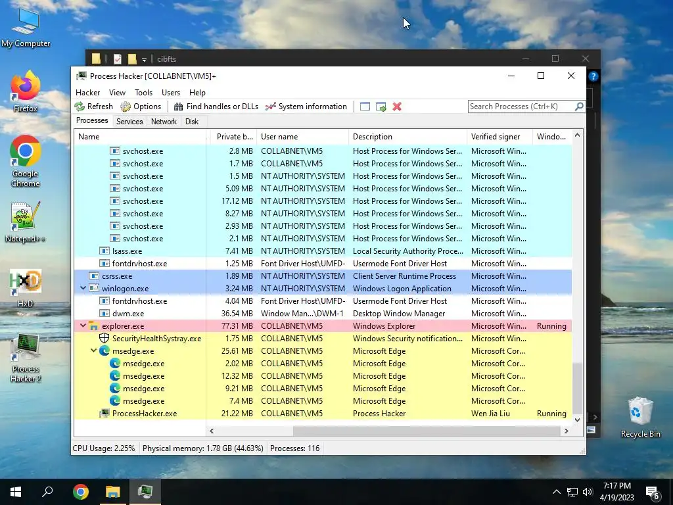Click the Windows Start button
This screenshot has width=673, height=505.
tap(16, 492)
